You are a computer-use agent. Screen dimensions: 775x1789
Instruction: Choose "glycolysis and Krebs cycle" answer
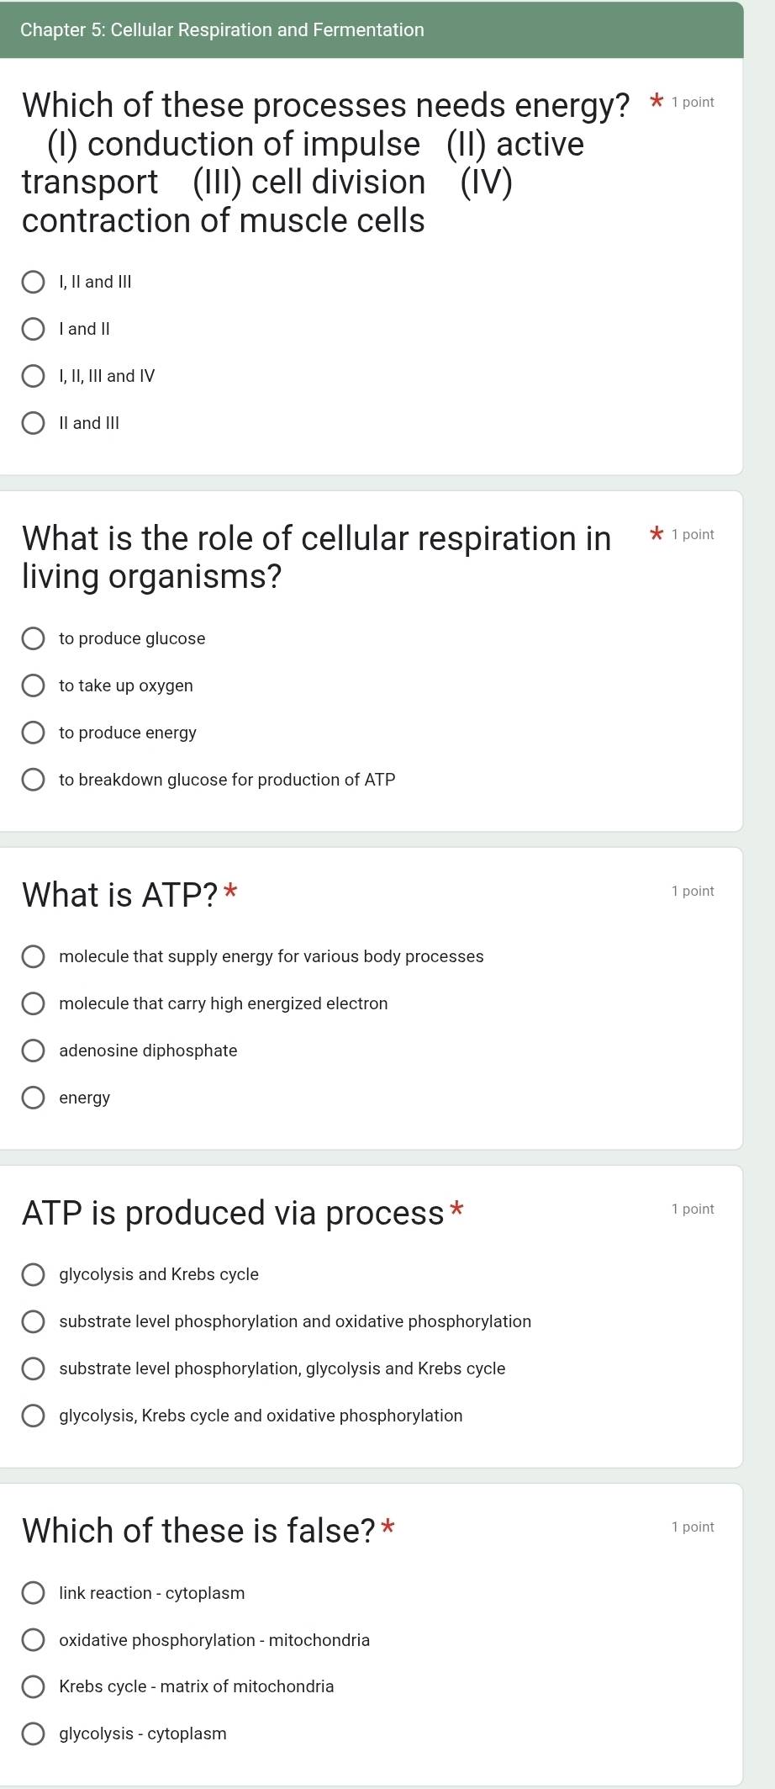34,1274
